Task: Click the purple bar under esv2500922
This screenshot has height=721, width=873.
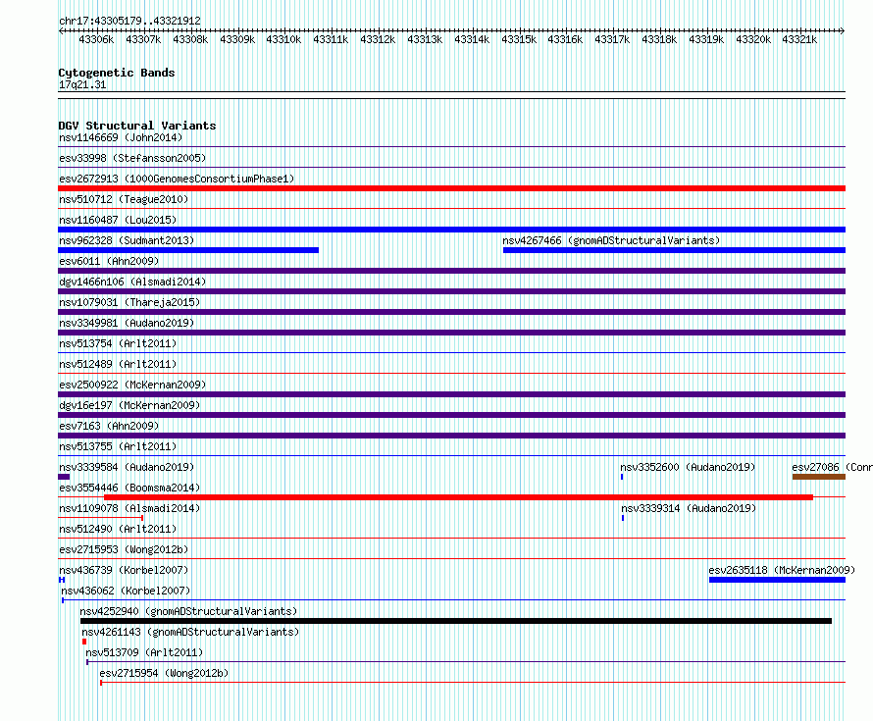Action: tap(451, 394)
